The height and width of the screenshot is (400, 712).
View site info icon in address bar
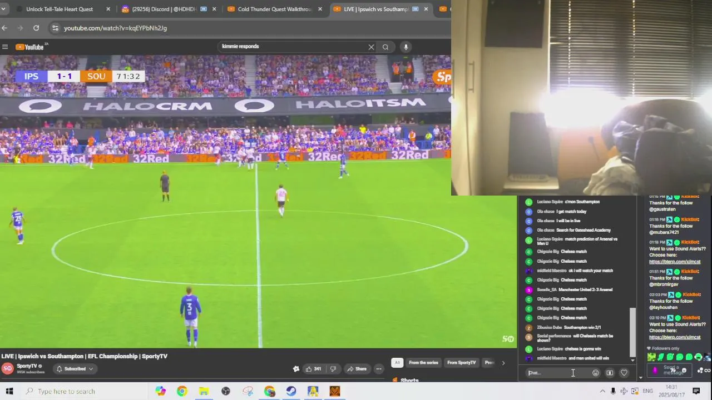point(55,28)
